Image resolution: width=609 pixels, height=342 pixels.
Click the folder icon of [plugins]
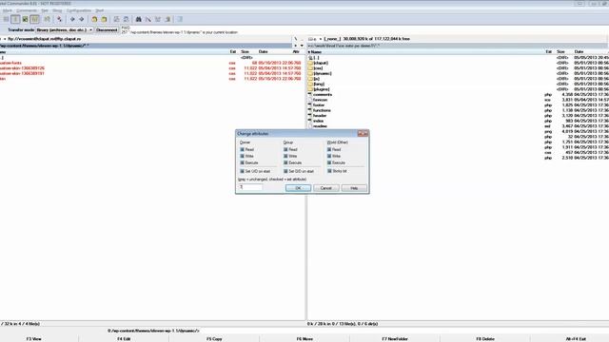point(310,89)
